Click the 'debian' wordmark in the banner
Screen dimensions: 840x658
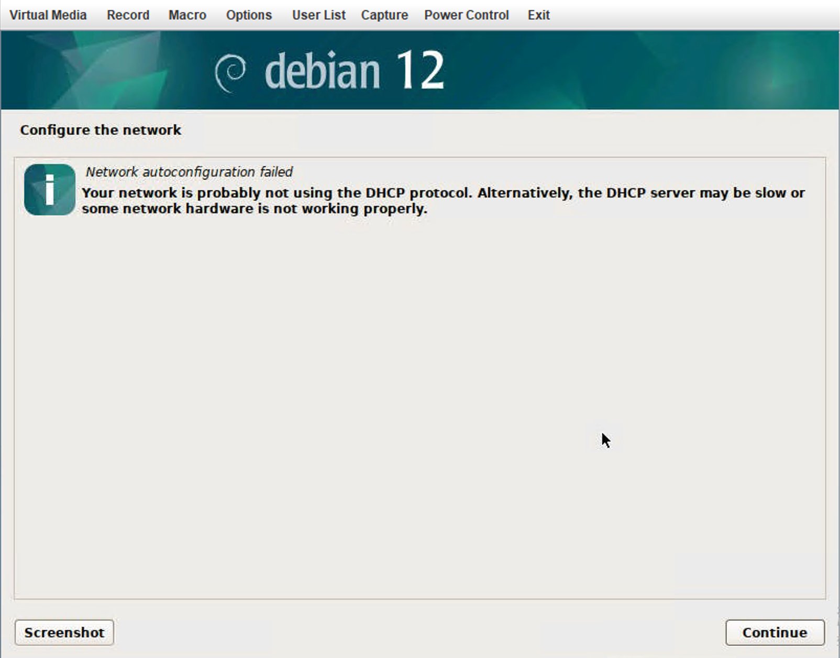click(322, 72)
